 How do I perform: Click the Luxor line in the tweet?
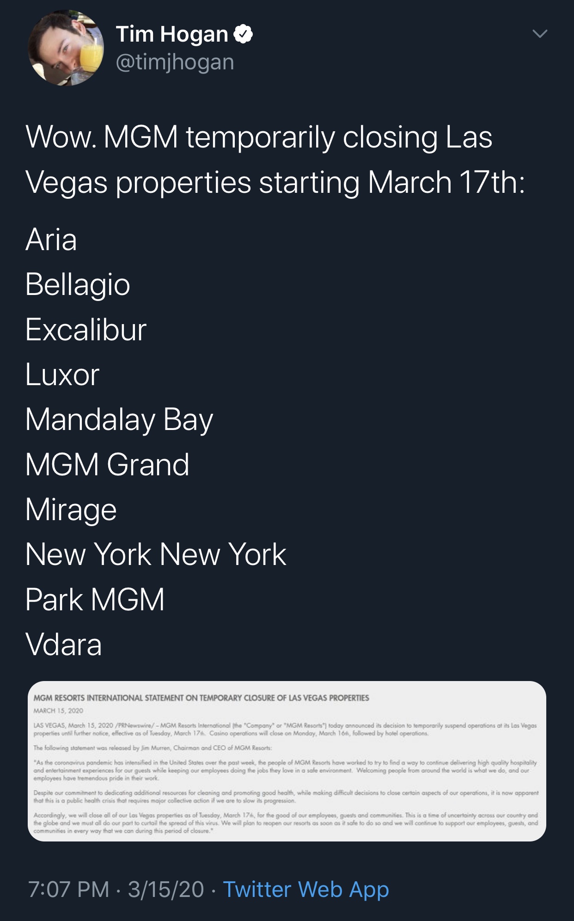coord(62,375)
